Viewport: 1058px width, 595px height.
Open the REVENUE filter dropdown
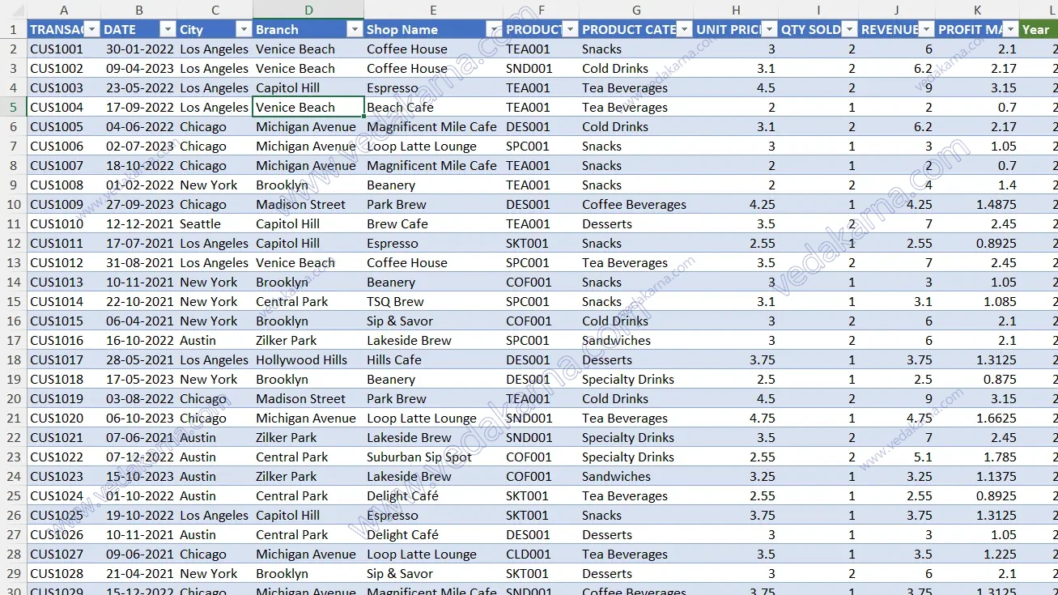pos(926,29)
